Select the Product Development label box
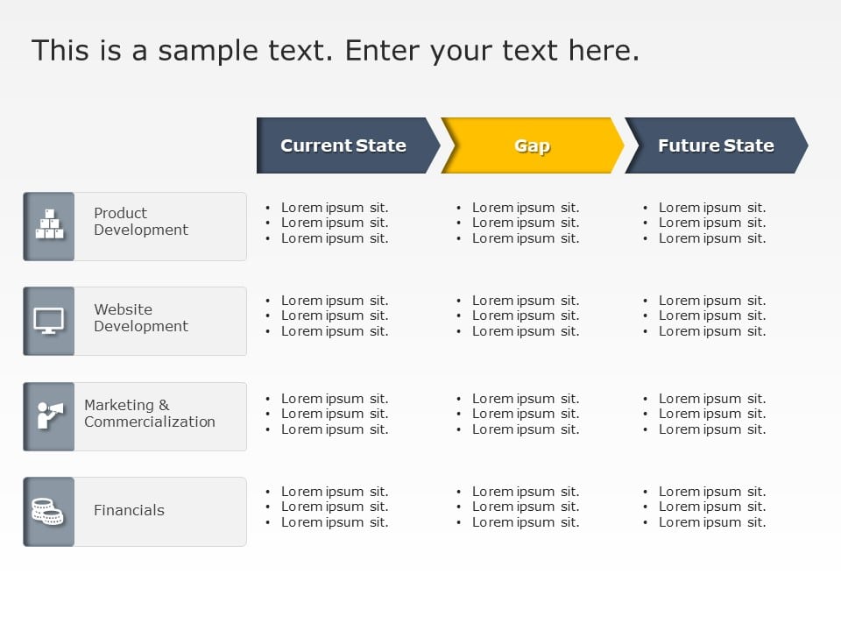Viewport: 841px width, 631px height. point(159,226)
